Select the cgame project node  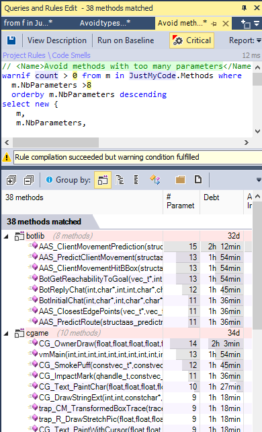(x=37, y=333)
